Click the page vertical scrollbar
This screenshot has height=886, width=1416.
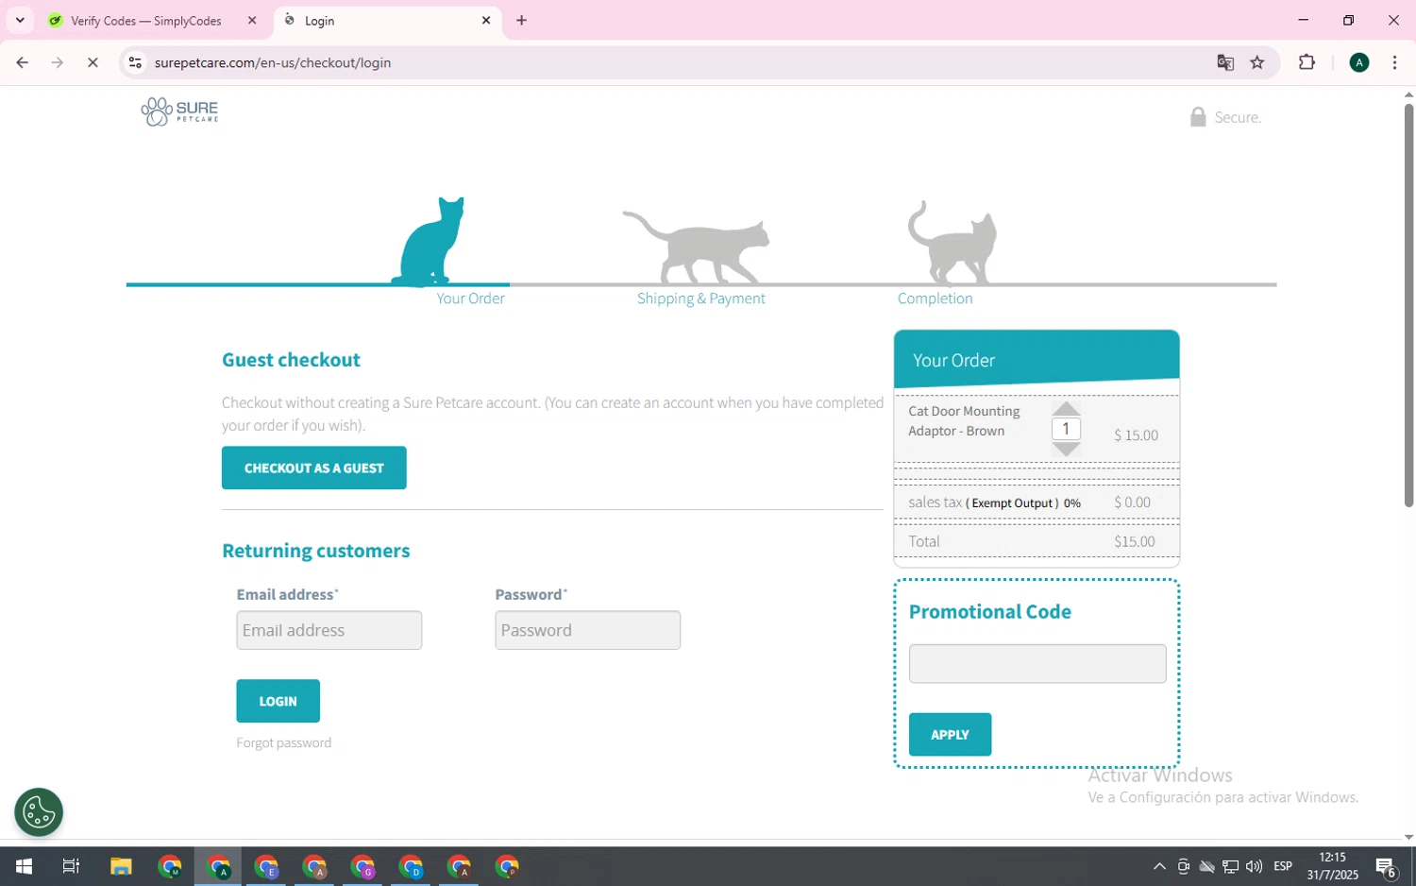[1408, 306]
